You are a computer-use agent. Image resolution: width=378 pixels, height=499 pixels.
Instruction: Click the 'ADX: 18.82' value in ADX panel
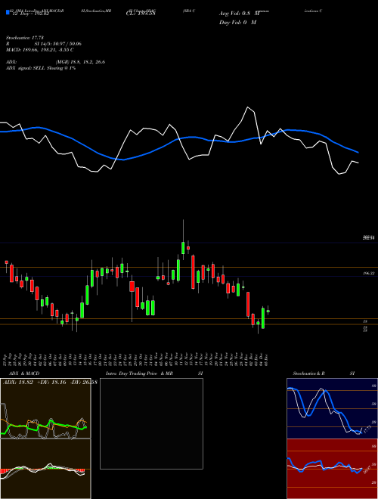click(x=18, y=382)
